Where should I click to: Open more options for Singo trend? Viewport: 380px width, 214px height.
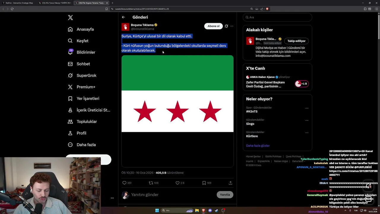[x=307, y=120]
